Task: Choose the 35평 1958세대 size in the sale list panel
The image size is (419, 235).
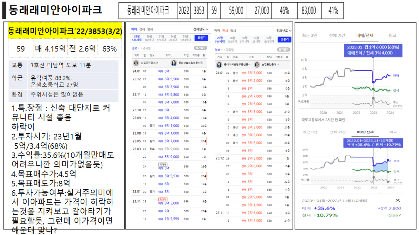Action: [186, 38]
